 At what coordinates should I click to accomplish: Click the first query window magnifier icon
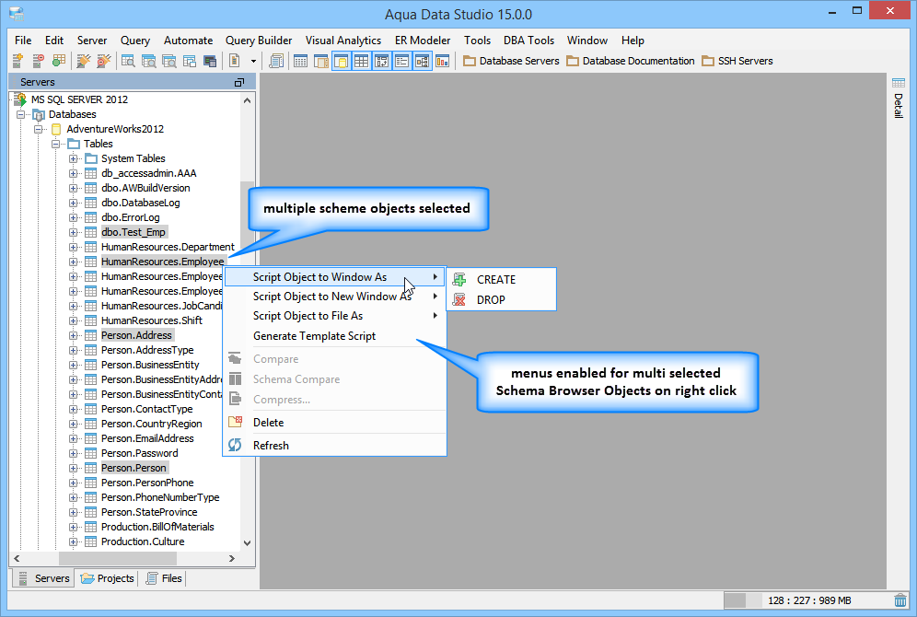click(x=128, y=60)
